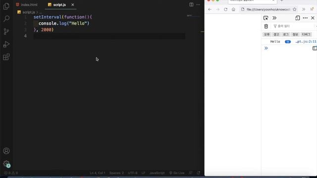This screenshot has width=317, height=178.
Task: Select encoding via UTF-8 status item
Action: pos(133,173)
